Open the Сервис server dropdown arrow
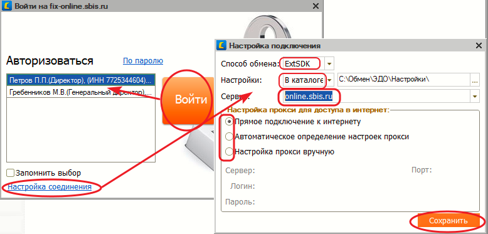488x234 pixels. point(475,97)
